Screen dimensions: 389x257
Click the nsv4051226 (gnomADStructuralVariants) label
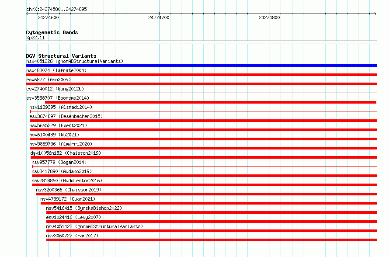(x=75, y=61)
